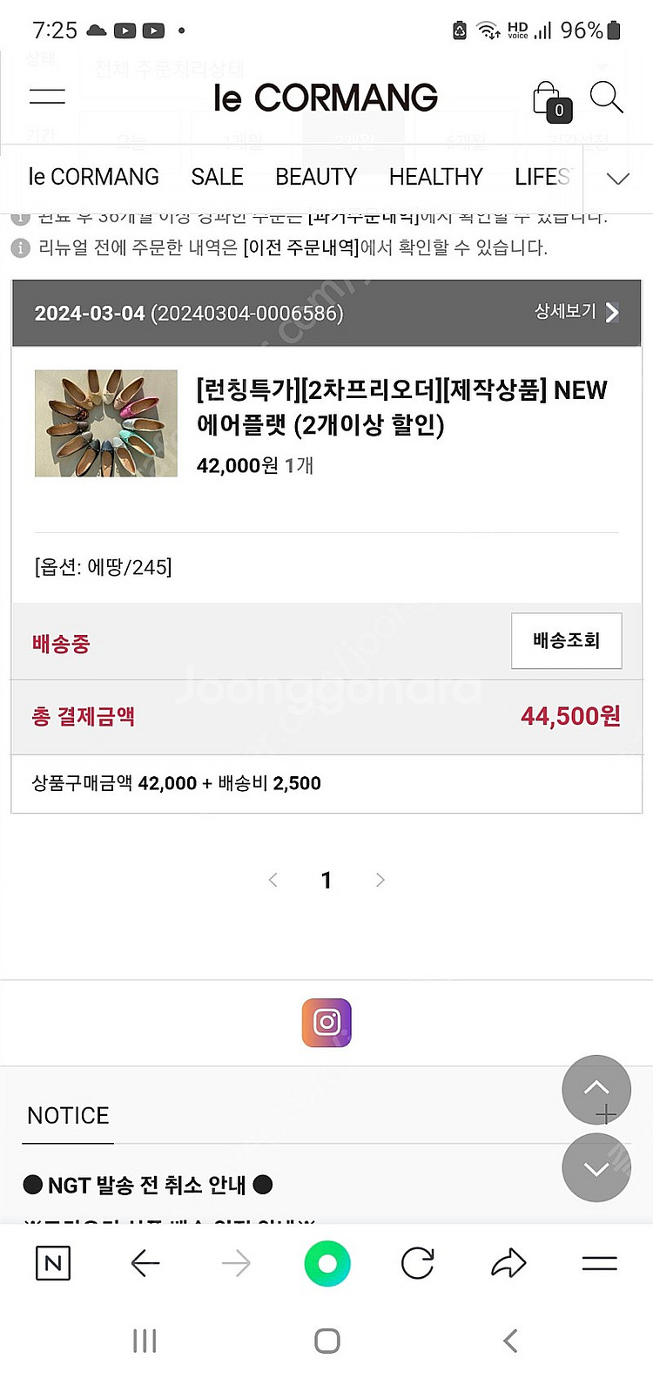Expand the category navigation chevron
This screenshot has height=1379, width=653.
click(617, 179)
